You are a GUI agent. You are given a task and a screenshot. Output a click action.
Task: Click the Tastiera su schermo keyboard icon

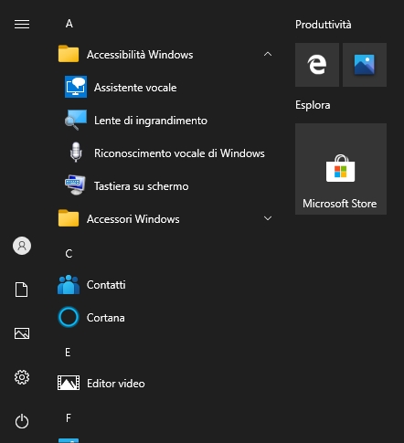(x=75, y=185)
